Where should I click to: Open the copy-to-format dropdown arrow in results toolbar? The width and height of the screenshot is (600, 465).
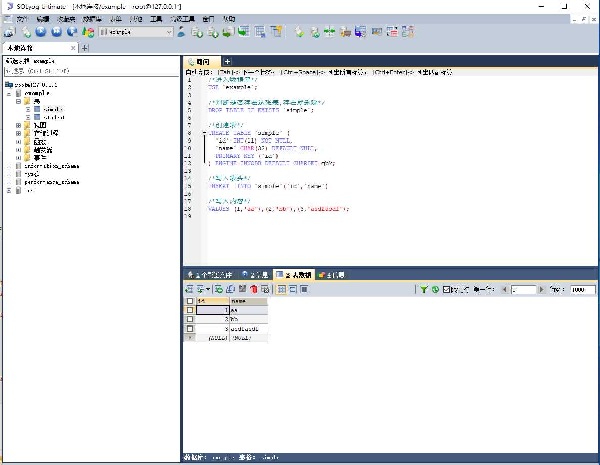pyautogui.click(x=208, y=289)
